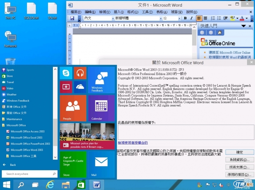This screenshot has width=255, height=190.
Task: Open the Store icon on taskbar
Action: tap(81, 185)
